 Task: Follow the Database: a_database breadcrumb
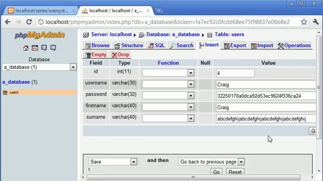pos(173,35)
